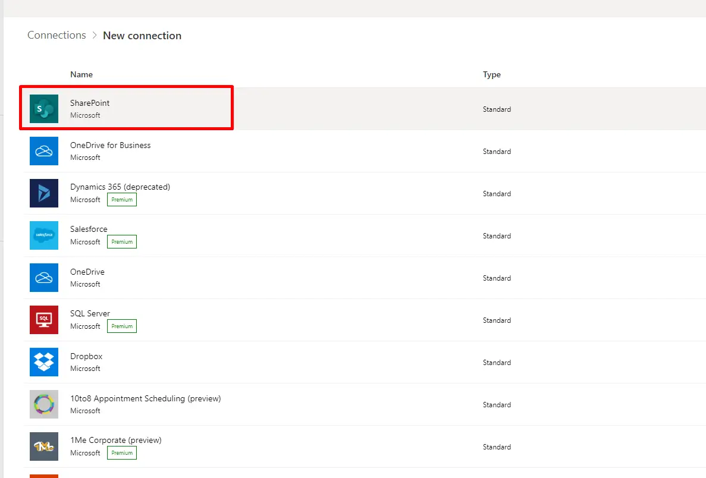Click the 10to8 Appointment Scheduling icon

[x=43, y=404]
